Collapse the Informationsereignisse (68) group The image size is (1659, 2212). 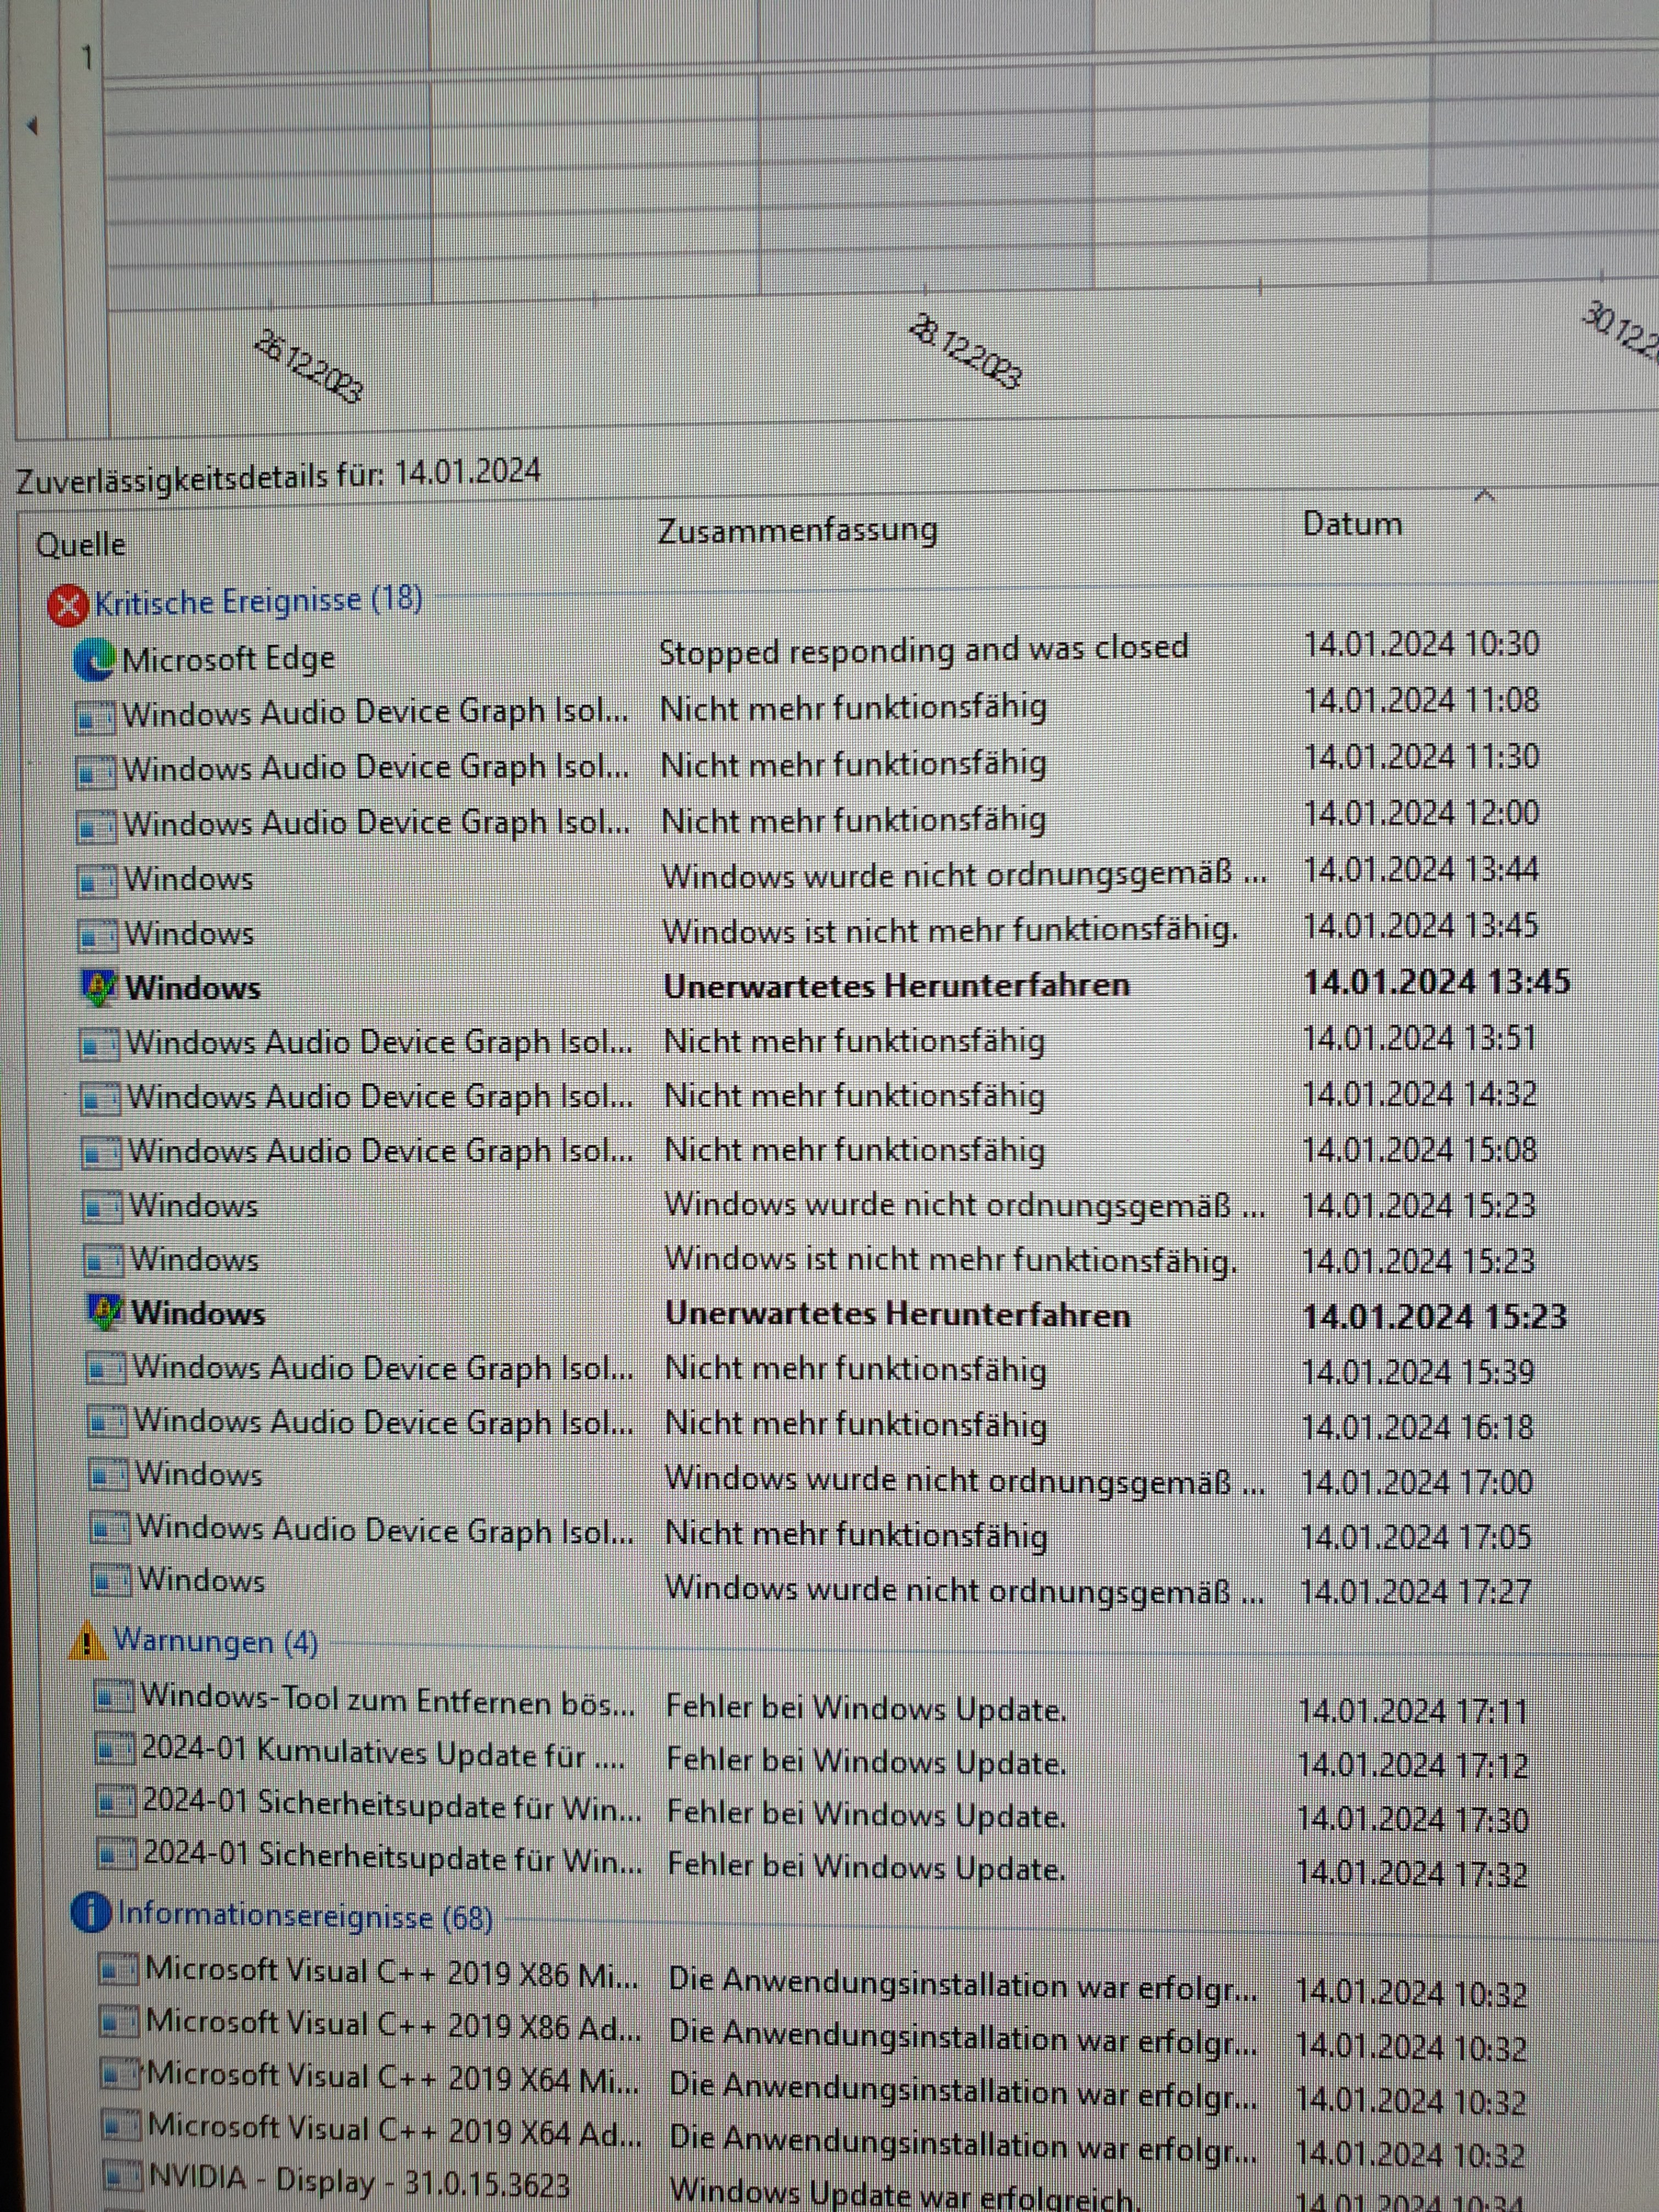[x=304, y=1915]
